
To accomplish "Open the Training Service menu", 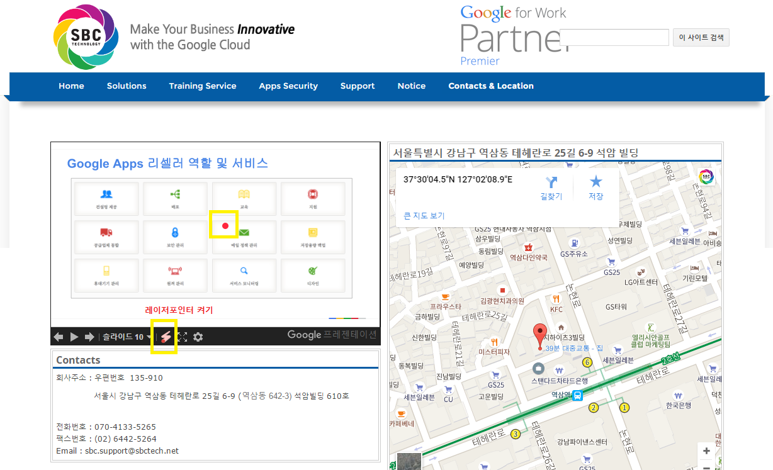I will pos(203,86).
